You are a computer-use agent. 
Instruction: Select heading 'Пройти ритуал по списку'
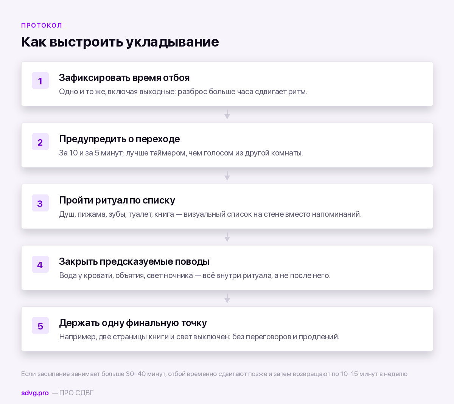tap(117, 200)
